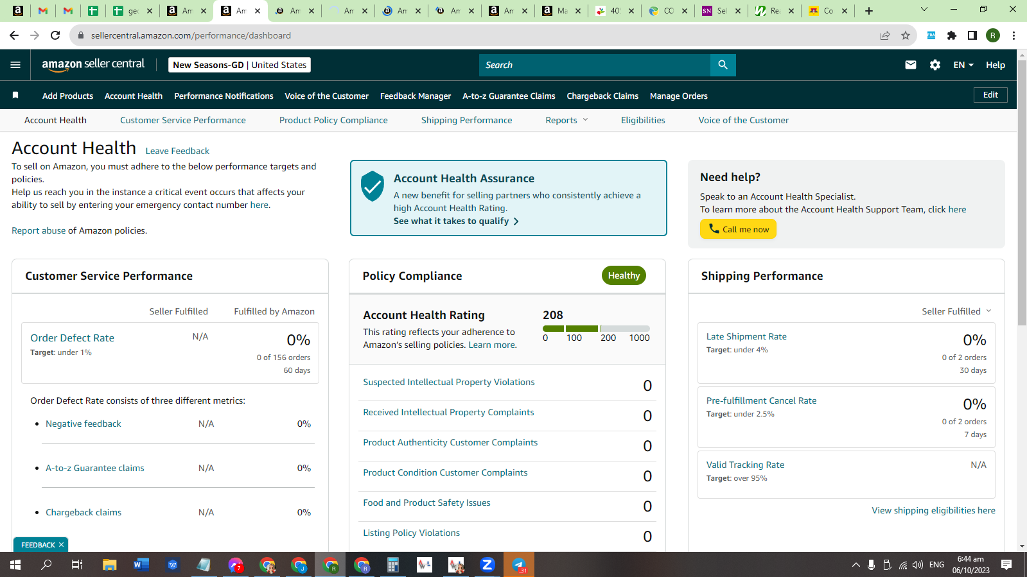Open the Chrome extensions puzzle menu

click(952, 35)
